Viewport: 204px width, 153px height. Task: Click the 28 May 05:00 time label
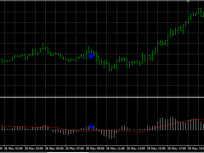[x=54, y=149]
